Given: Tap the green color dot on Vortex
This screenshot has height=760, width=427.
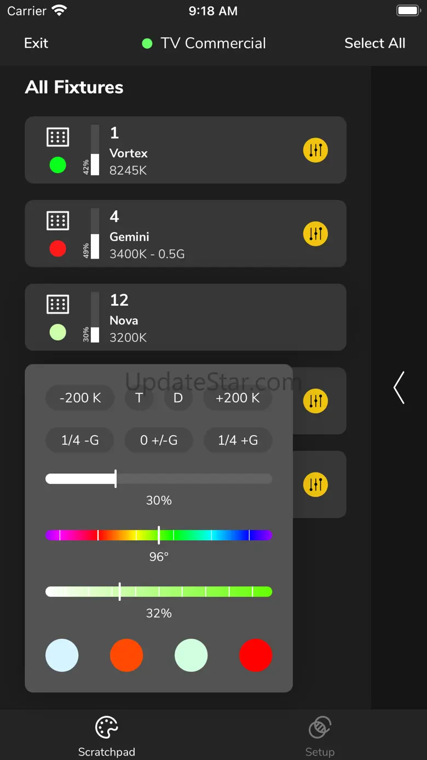Looking at the screenshot, I should click(x=57, y=165).
